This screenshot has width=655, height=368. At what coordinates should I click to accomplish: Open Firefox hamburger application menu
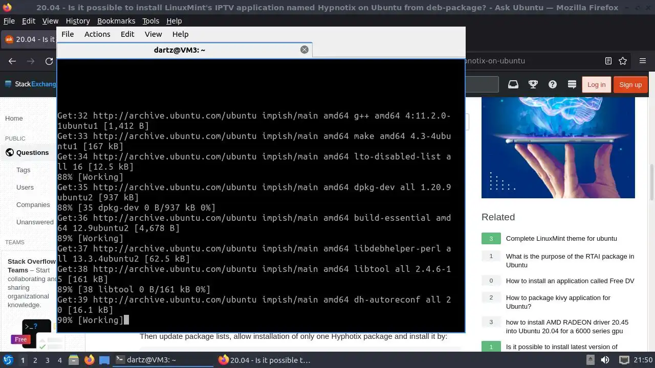click(643, 61)
